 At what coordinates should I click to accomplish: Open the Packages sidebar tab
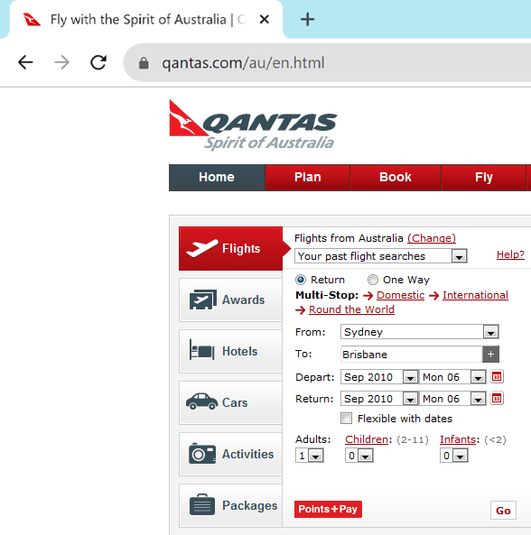[230, 505]
